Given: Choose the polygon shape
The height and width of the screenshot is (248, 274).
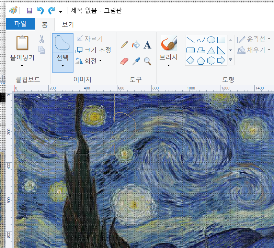Looking at the screenshot, I should (x=201, y=50).
